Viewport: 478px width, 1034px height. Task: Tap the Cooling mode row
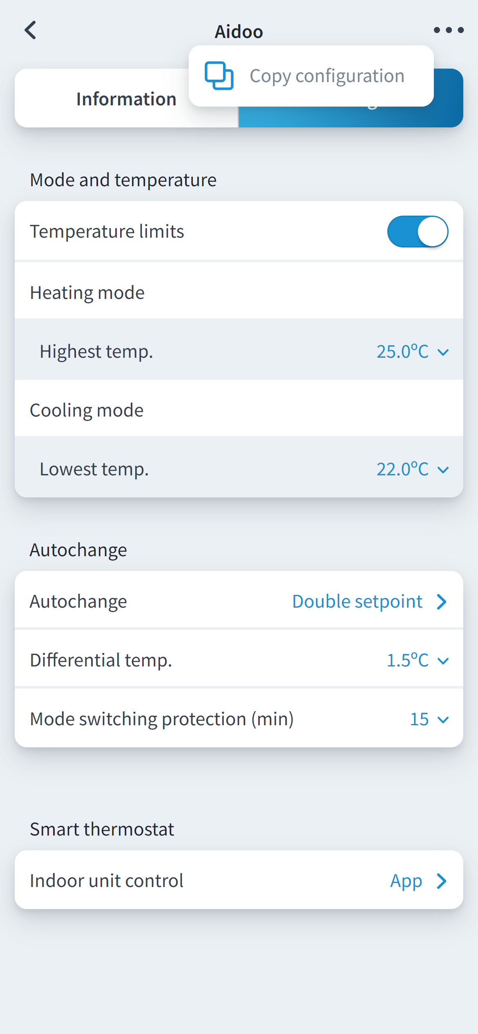coord(239,410)
